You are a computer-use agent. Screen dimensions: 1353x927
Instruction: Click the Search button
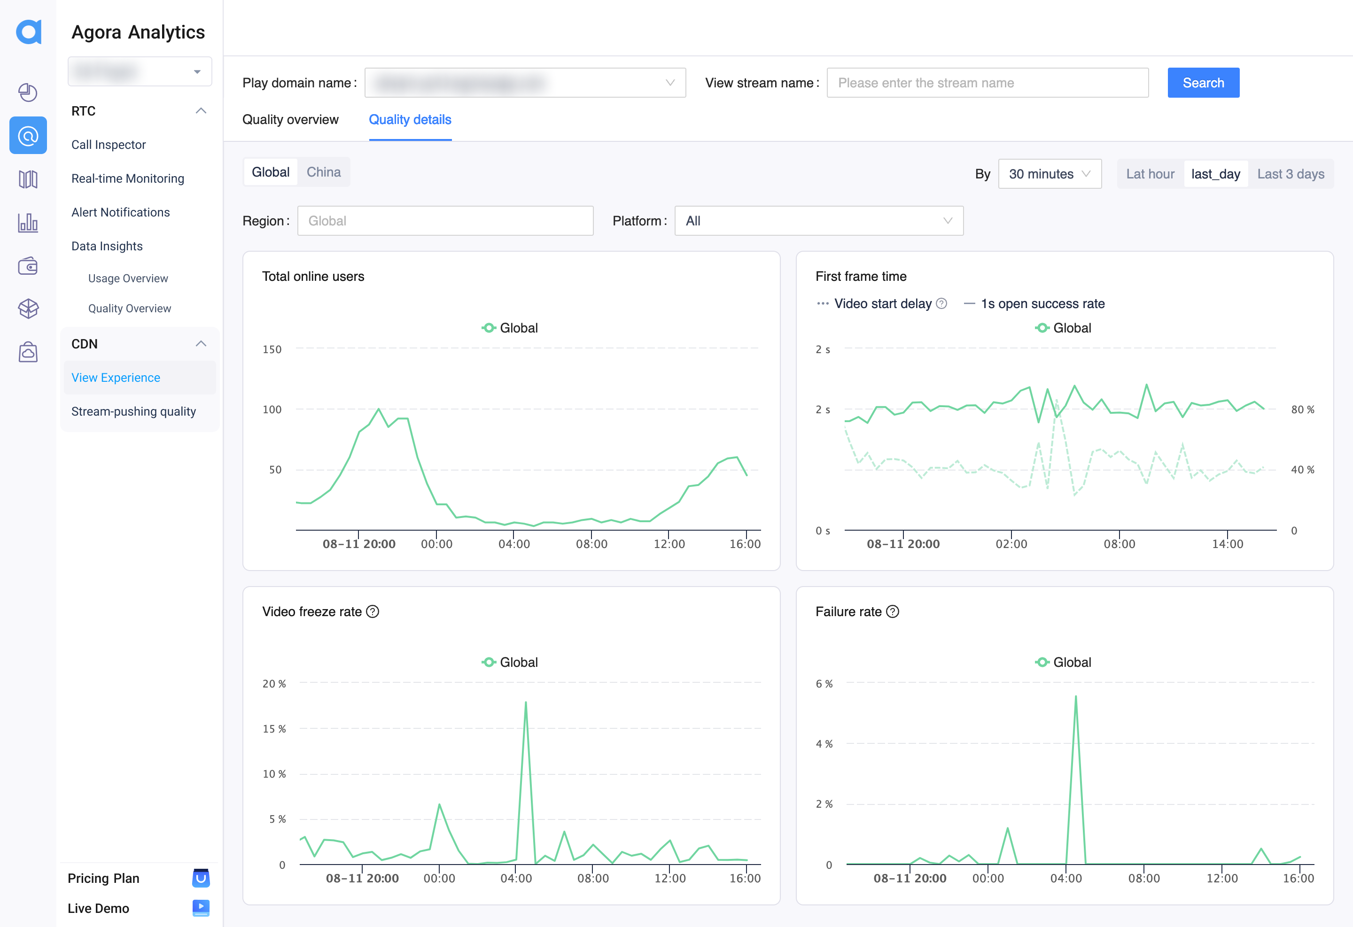(1203, 83)
